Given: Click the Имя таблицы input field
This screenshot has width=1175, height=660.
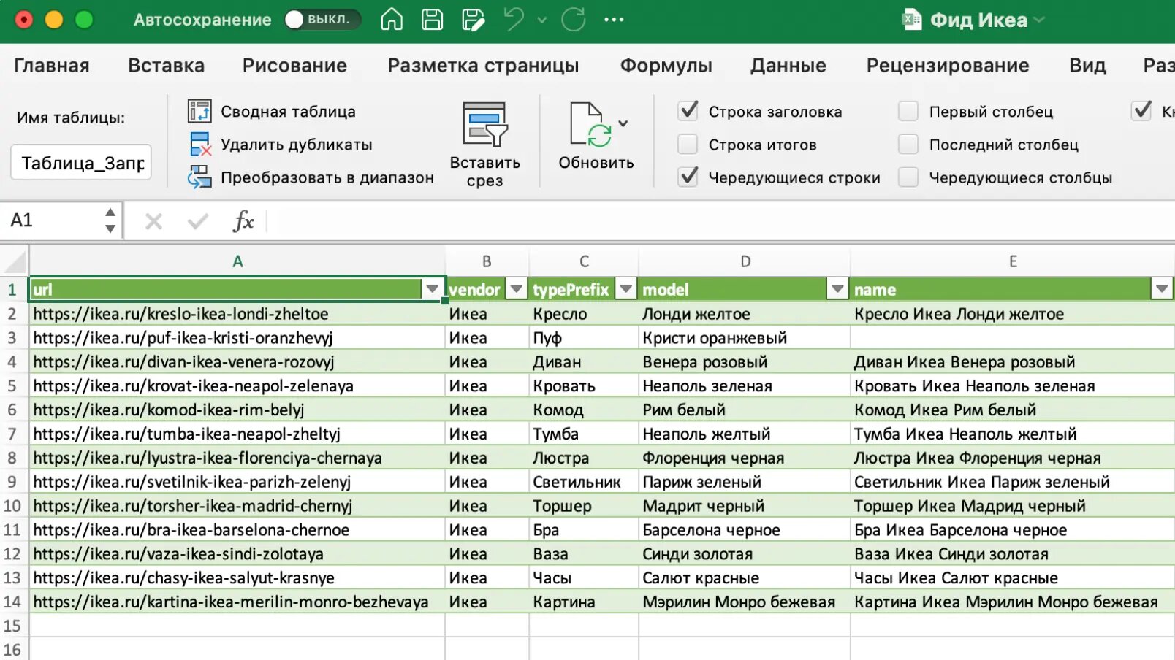Looking at the screenshot, I should click(x=81, y=162).
